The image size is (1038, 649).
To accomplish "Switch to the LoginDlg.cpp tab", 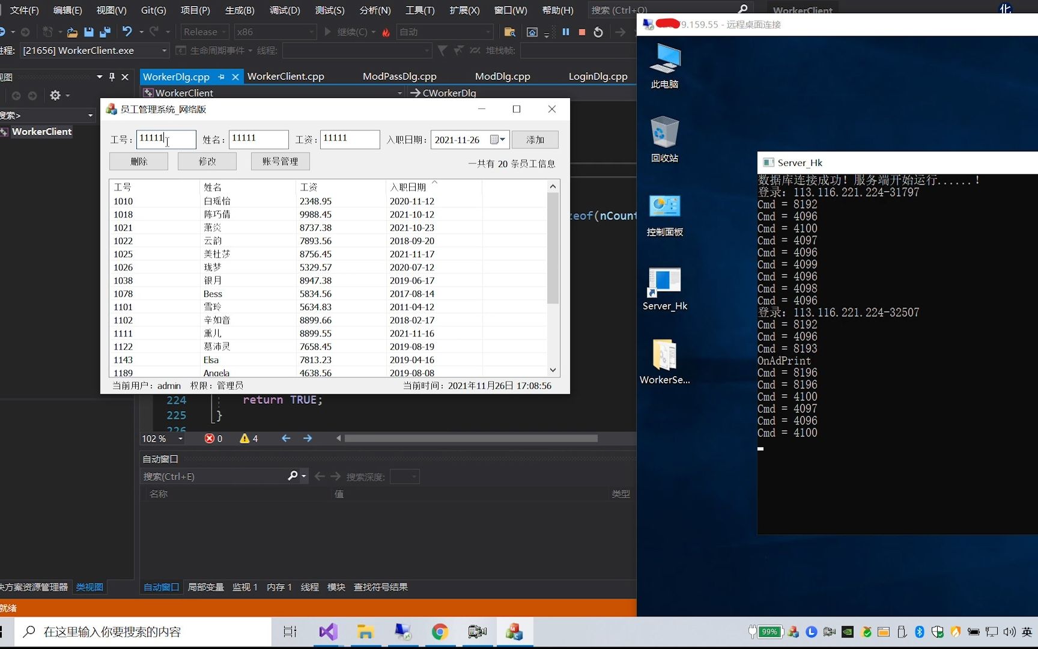I will [598, 76].
